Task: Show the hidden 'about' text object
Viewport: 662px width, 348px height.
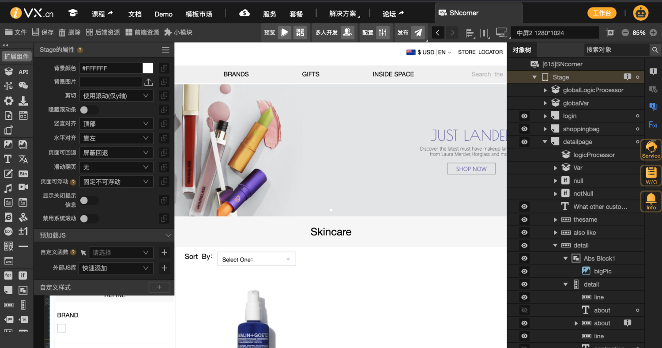Action: coord(524,310)
